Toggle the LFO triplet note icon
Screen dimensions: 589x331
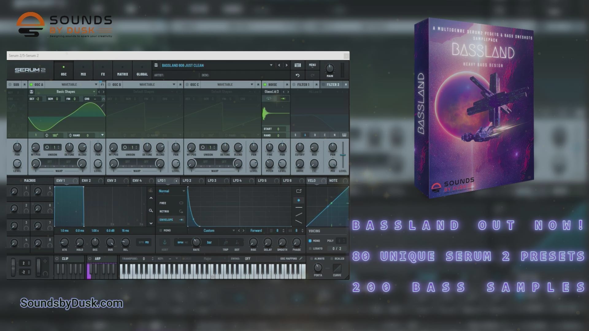(225, 242)
